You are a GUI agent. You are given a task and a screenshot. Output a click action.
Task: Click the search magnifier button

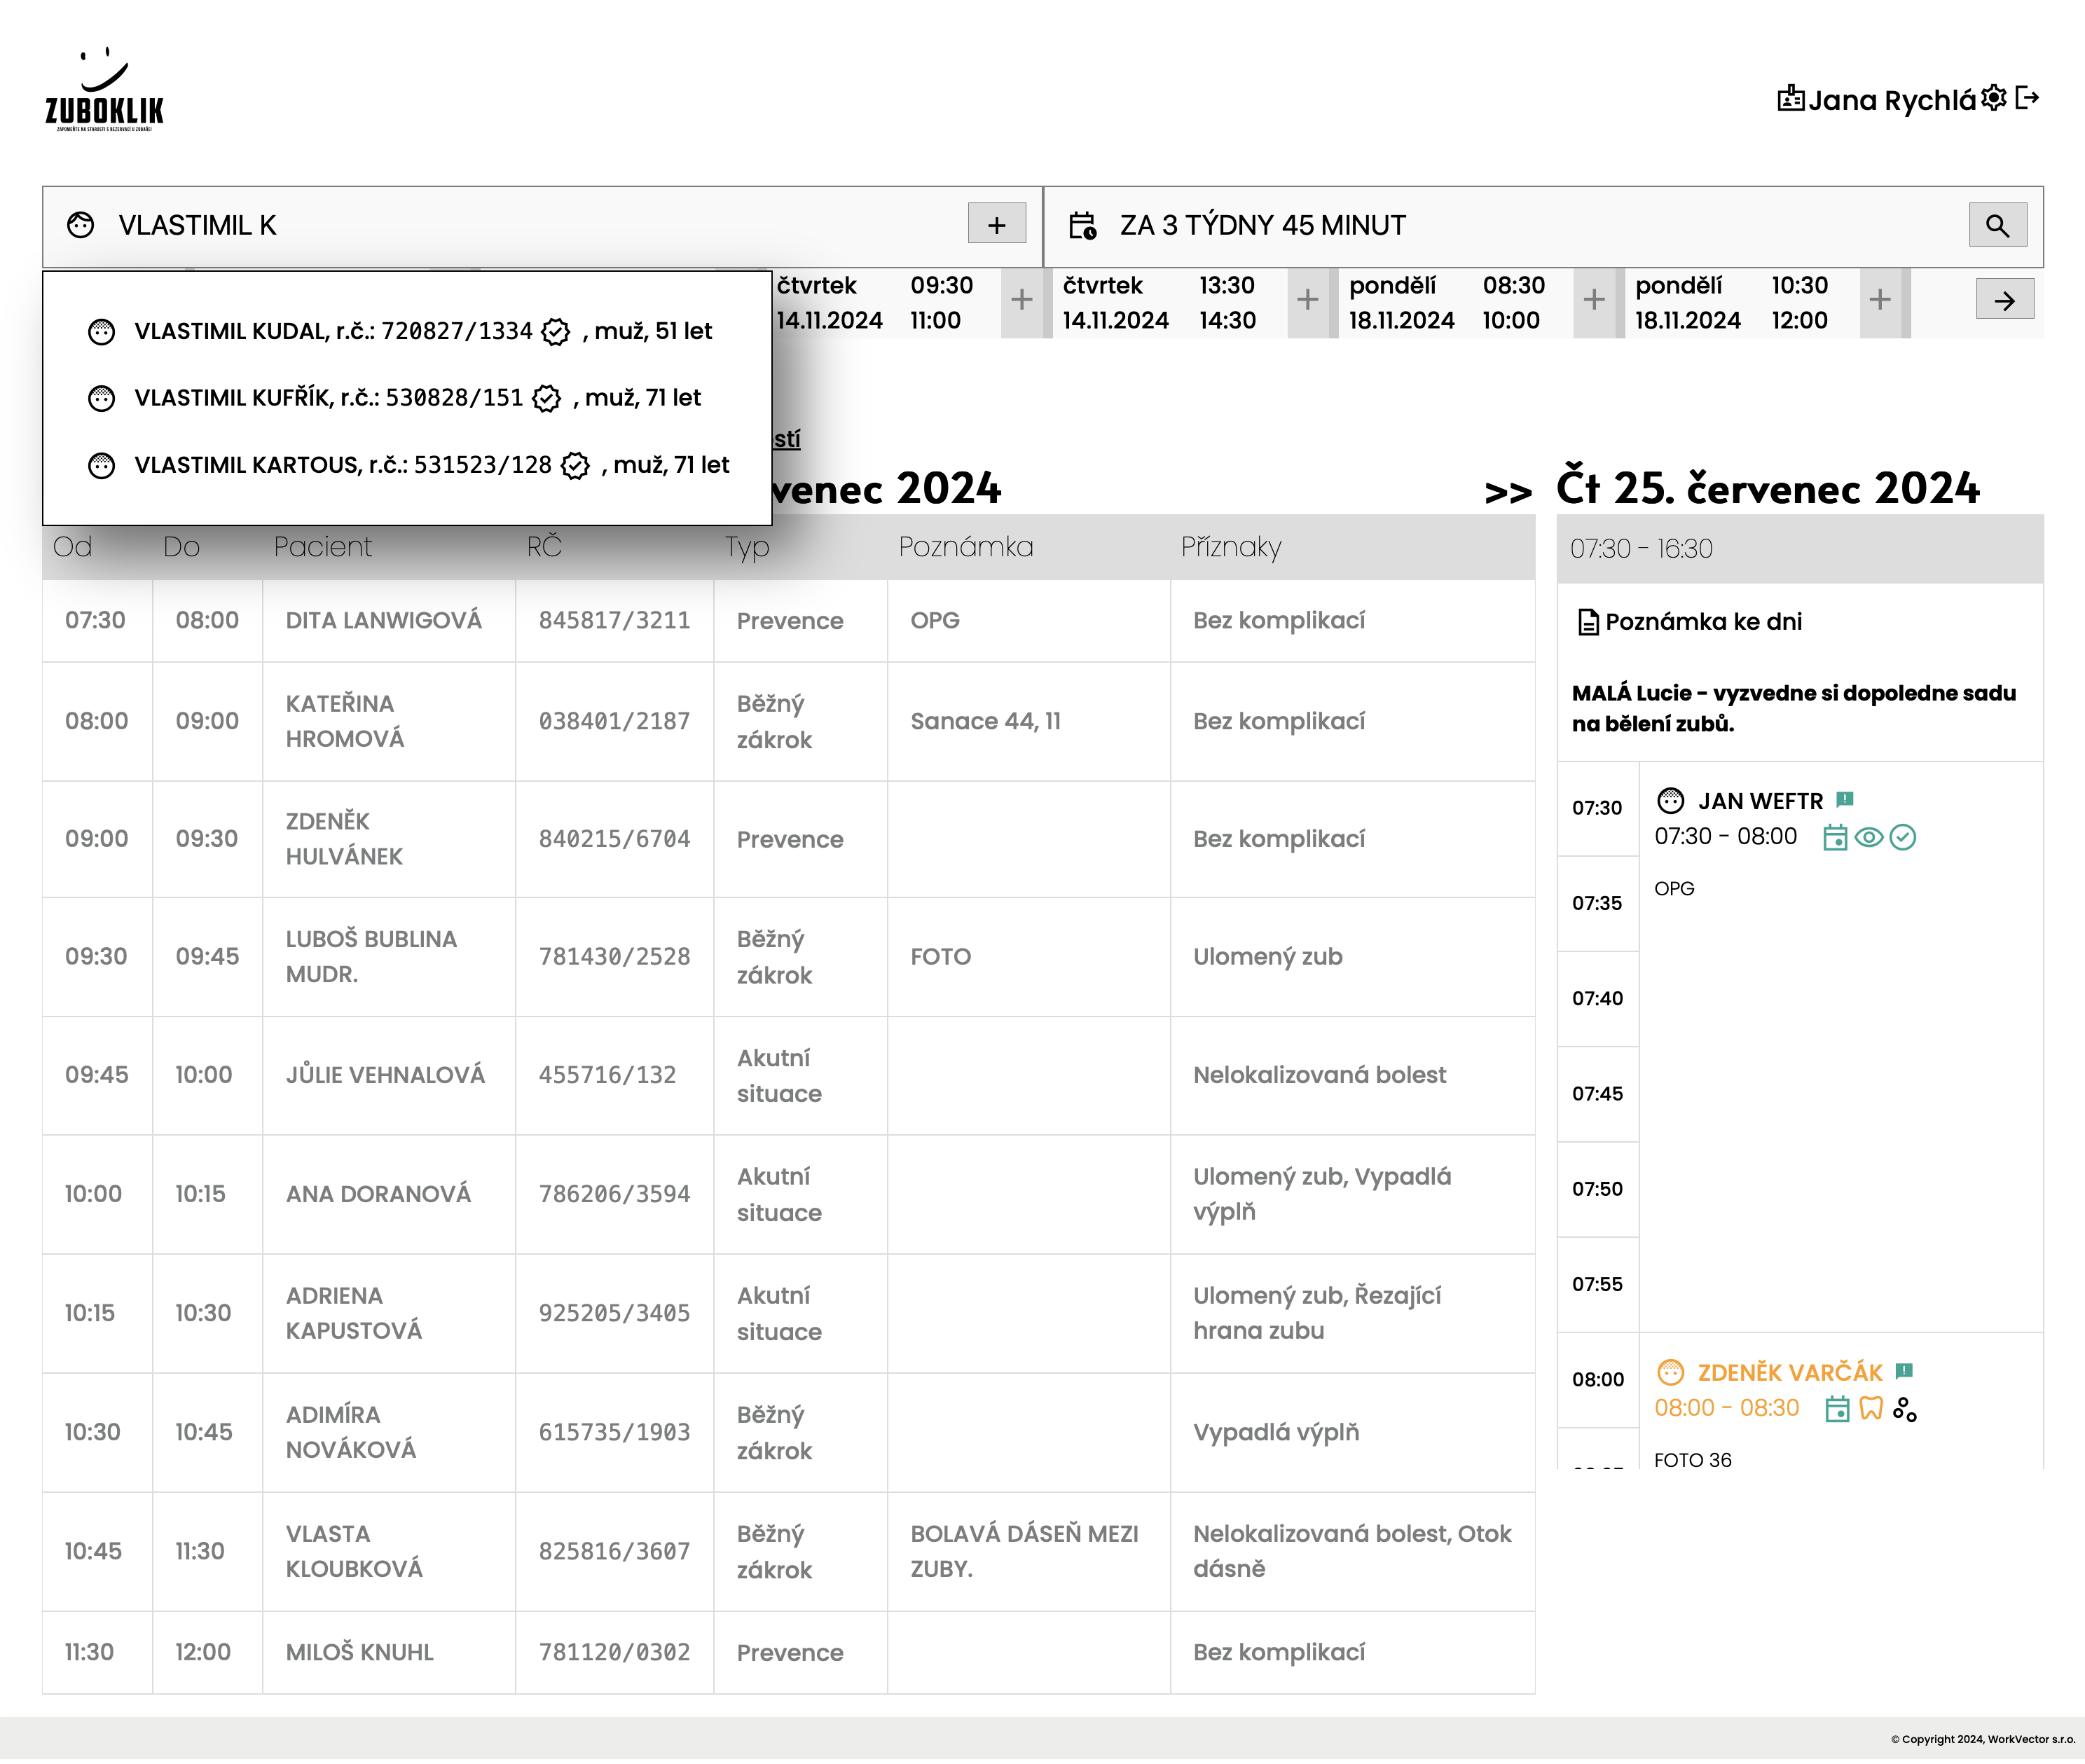pos(1997,225)
